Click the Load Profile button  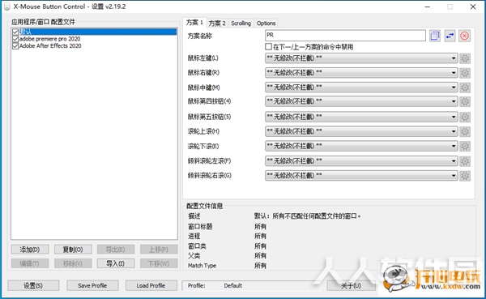pyautogui.click(x=151, y=286)
